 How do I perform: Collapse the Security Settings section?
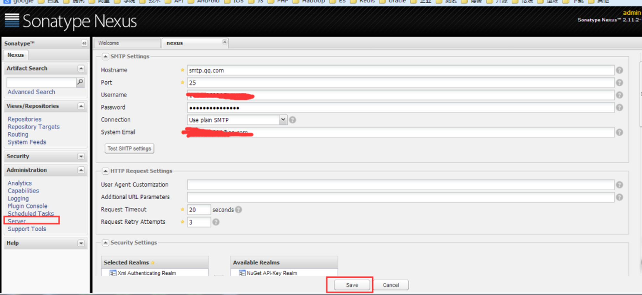105,243
